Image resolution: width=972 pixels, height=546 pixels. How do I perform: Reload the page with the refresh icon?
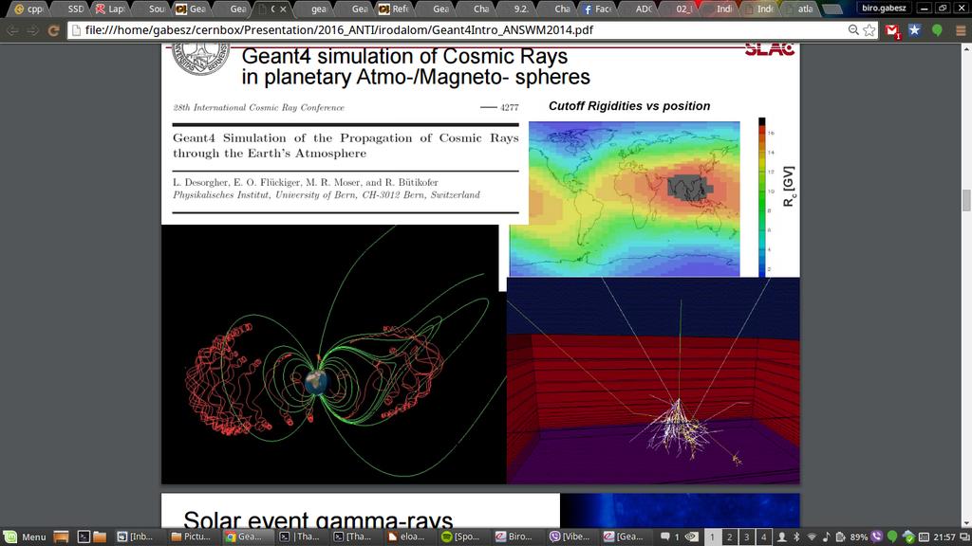54,30
